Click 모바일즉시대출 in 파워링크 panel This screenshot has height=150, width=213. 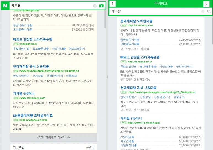click(130, 44)
